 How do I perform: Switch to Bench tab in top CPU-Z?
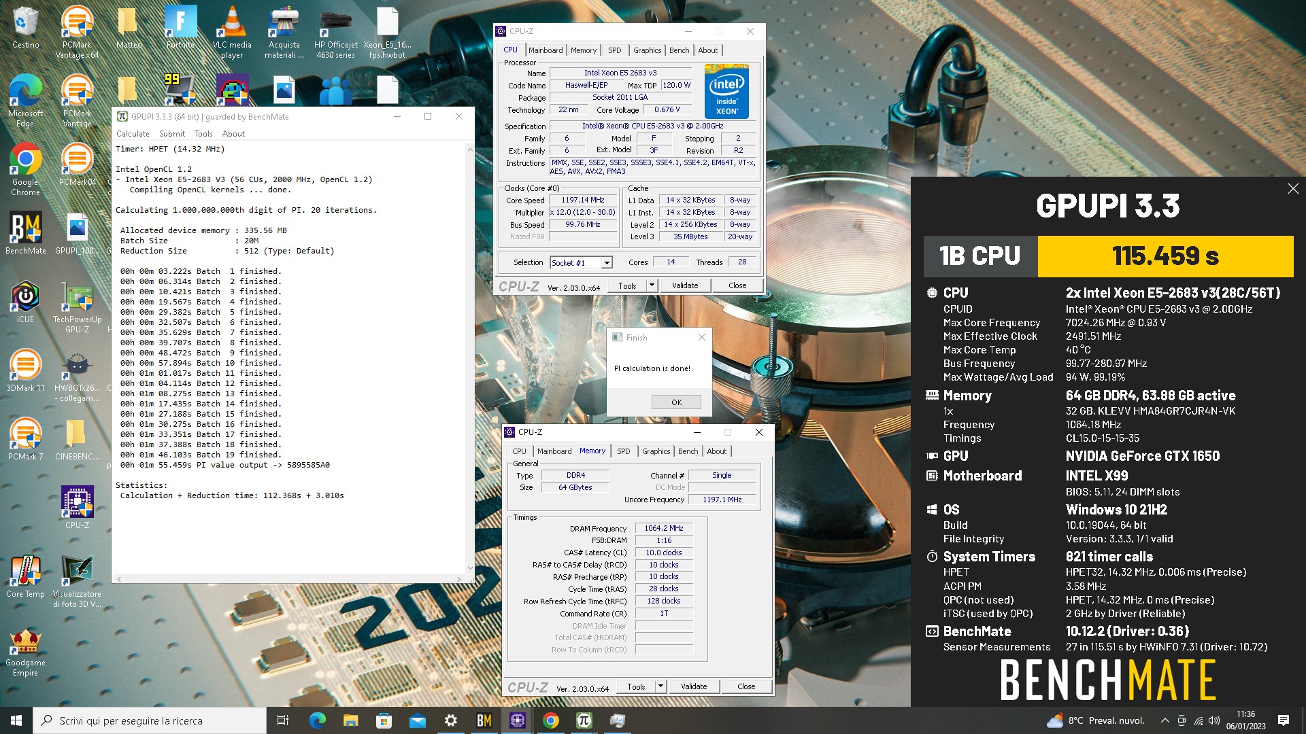point(679,50)
